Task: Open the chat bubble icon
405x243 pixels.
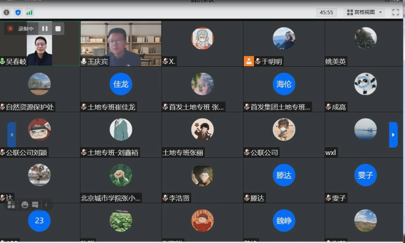Action: tap(35, 205)
